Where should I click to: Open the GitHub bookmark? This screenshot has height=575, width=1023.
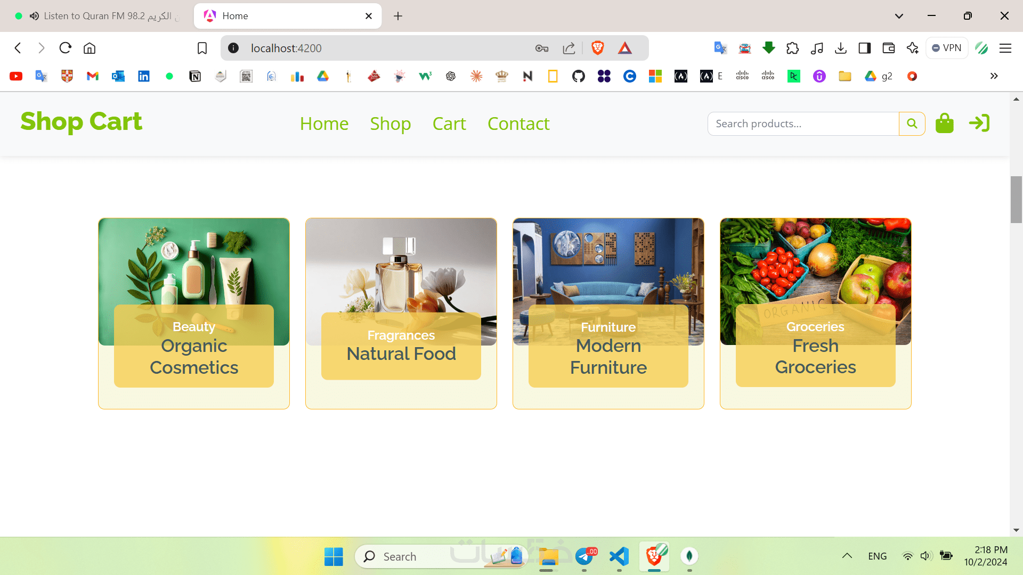(578, 76)
